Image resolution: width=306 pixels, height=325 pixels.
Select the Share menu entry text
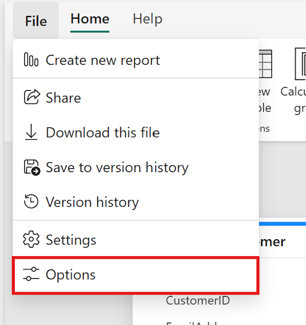63,98
